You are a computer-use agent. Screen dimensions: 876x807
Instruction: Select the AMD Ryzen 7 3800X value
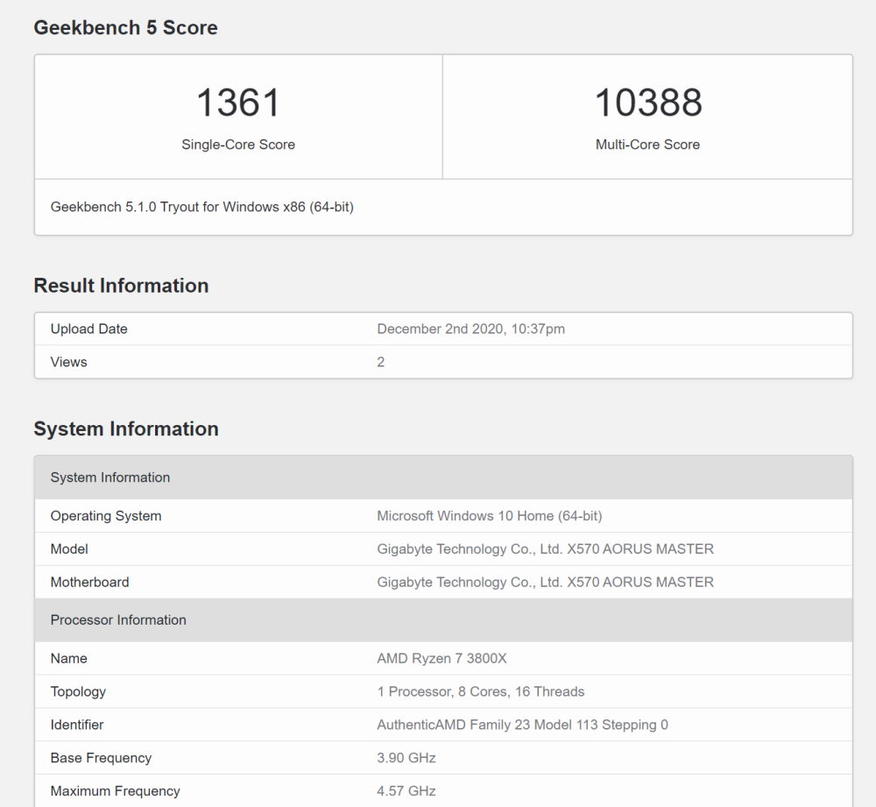click(442, 658)
